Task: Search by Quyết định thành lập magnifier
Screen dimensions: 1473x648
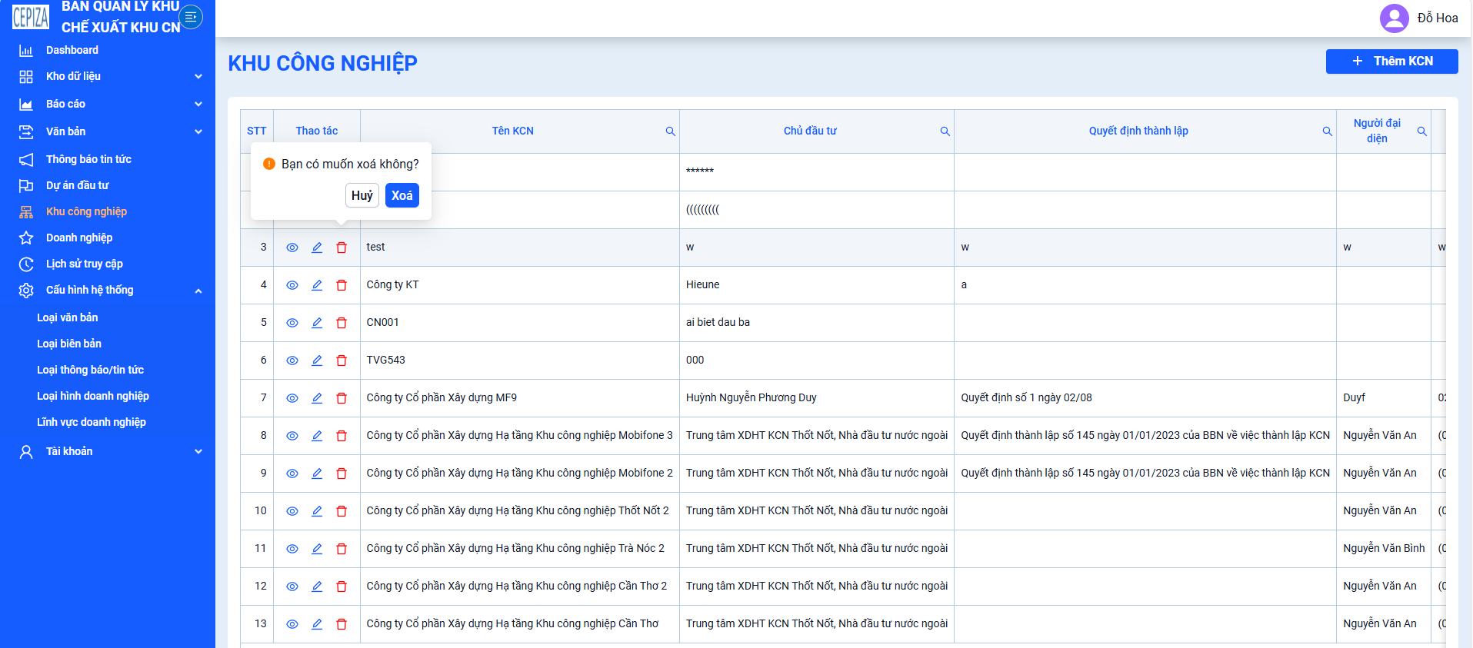Action: (x=1327, y=131)
